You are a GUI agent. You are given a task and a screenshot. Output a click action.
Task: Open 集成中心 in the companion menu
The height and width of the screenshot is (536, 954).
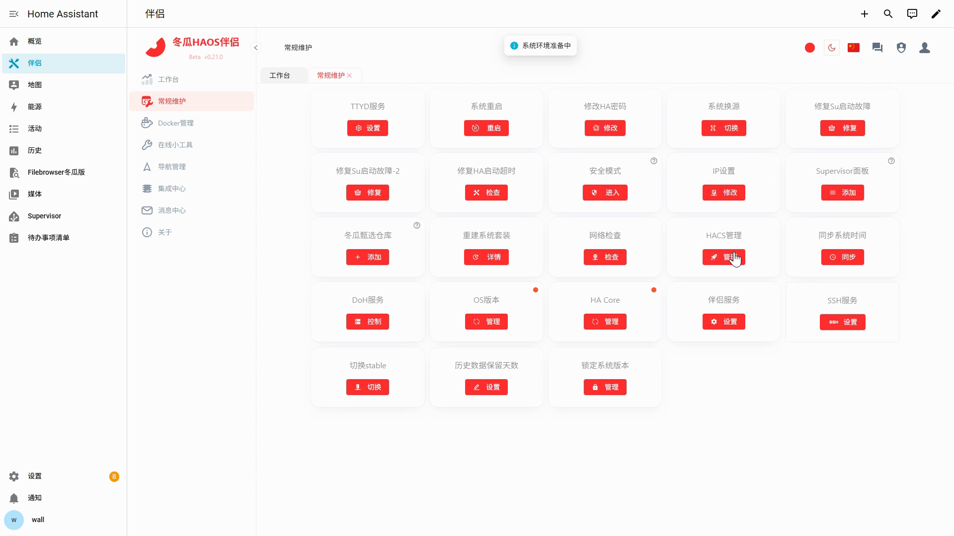(192, 189)
